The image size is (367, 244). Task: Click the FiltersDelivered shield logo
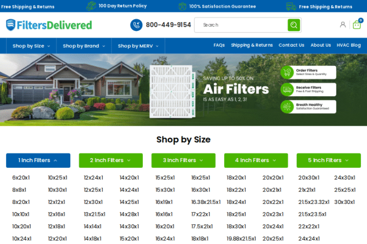[x=11, y=25]
